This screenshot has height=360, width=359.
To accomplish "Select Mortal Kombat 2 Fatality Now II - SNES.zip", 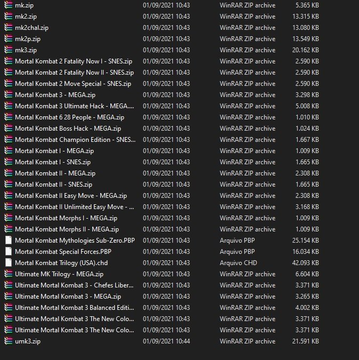I will tap(75, 73).
